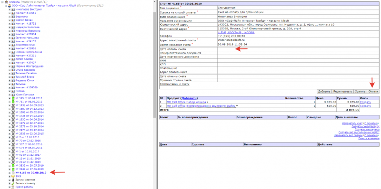
Task: Click the person icon beside ООО «СофтЛайн Интернет Трейд»
Action: click(10, 6)
